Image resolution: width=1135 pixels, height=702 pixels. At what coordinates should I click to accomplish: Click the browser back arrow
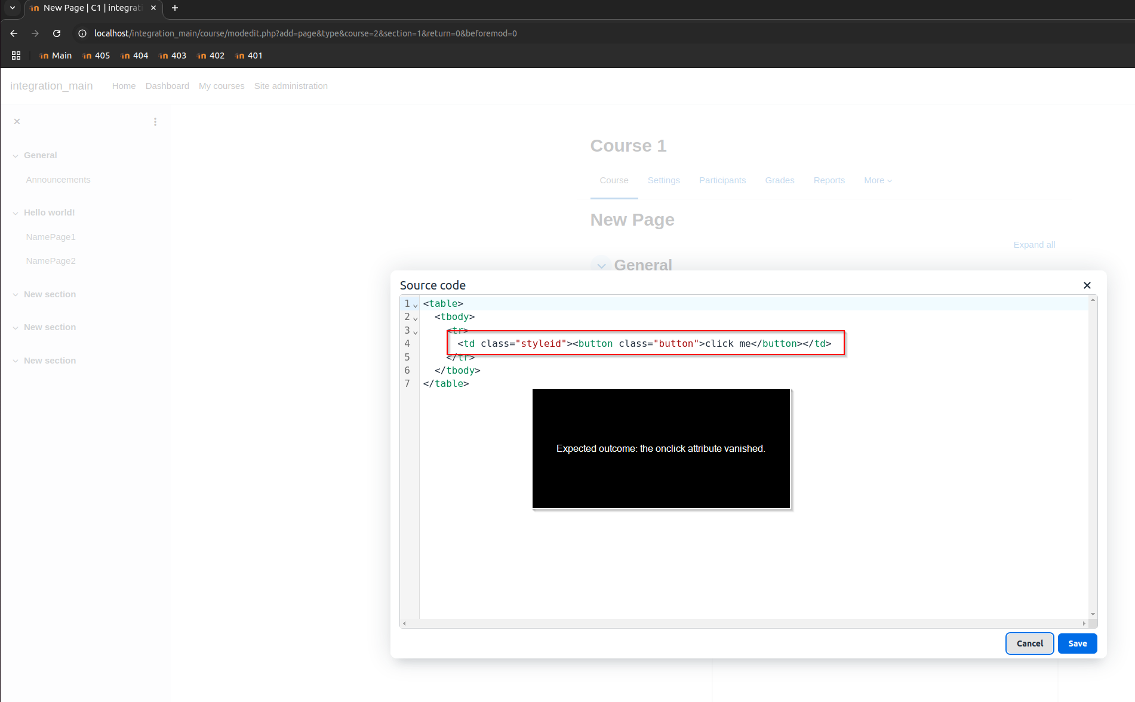pyautogui.click(x=14, y=33)
